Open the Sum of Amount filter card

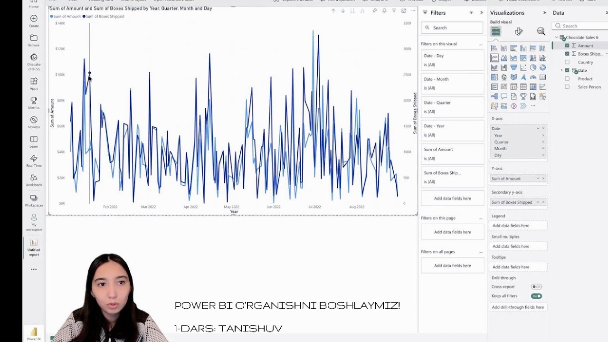click(x=452, y=153)
